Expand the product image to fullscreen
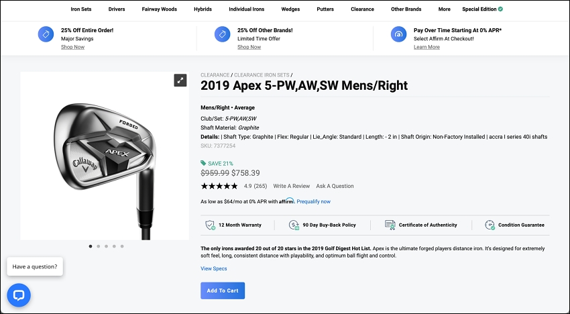The image size is (570, 314). tap(180, 81)
